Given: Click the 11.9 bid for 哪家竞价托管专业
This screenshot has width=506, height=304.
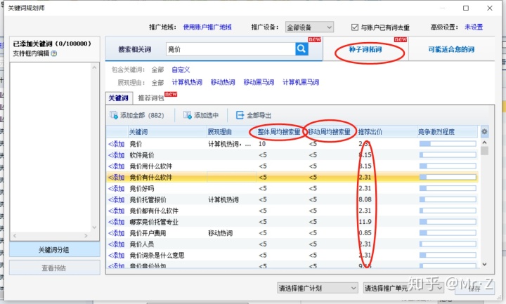Looking at the screenshot, I should [x=365, y=222].
